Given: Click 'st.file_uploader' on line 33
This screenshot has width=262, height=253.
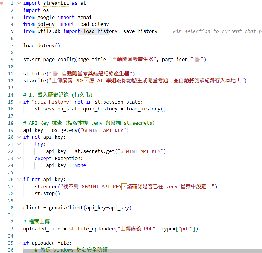Looking at the screenshot, I should (x=92, y=229).
